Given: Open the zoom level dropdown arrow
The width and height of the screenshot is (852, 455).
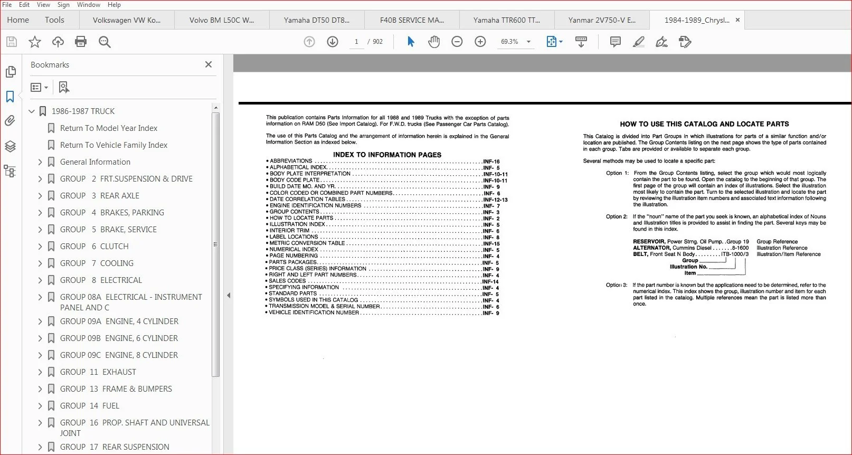Looking at the screenshot, I should (x=528, y=42).
